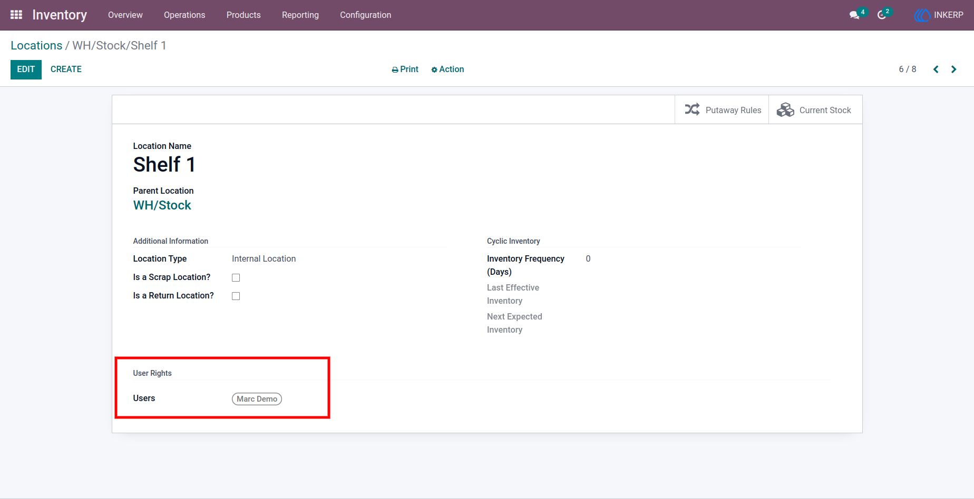Screen dimensions: 974x499
Task: Open the Reporting menu
Action: coord(300,15)
